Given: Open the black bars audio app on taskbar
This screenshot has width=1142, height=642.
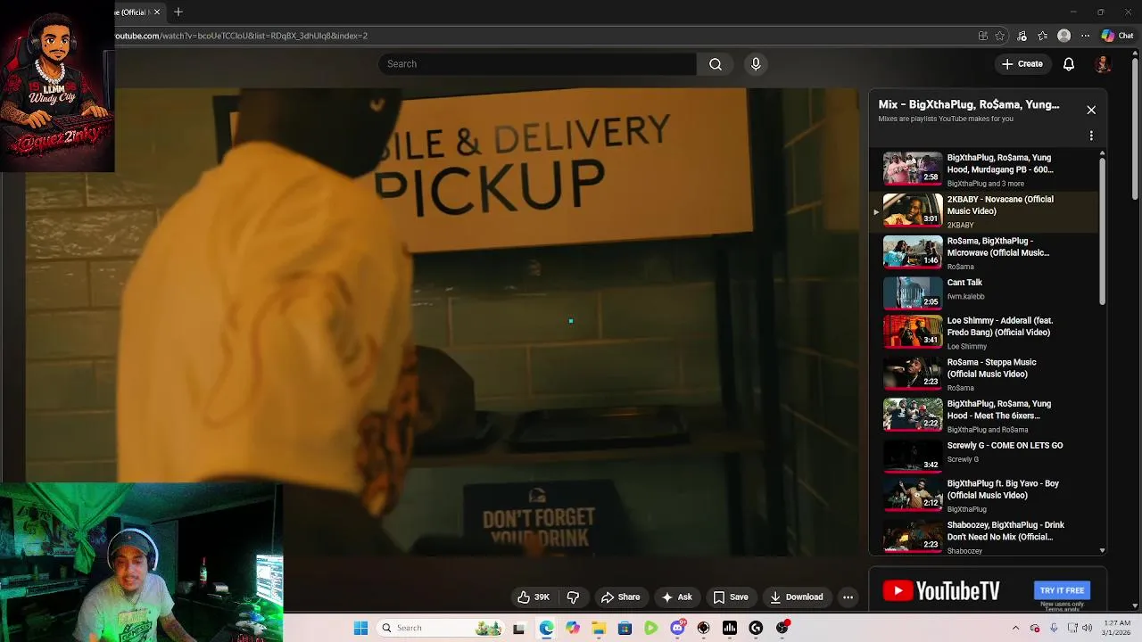Looking at the screenshot, I should [730, 628].
